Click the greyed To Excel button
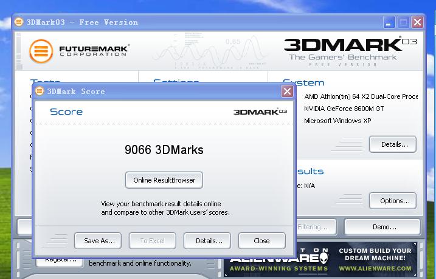Viewport: 436px width, 279px height. (x=153, y=241)
